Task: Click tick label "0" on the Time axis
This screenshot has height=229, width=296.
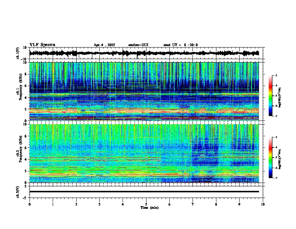Action: pos(30,204)
